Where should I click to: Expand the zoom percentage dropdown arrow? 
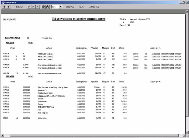pos(60,7)
